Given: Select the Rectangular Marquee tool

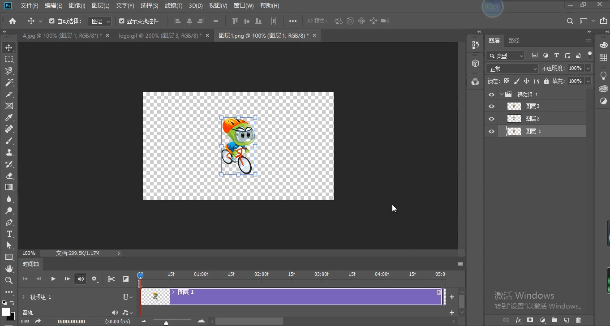Looking at the screenshot, I should click(x=9, y=59).
